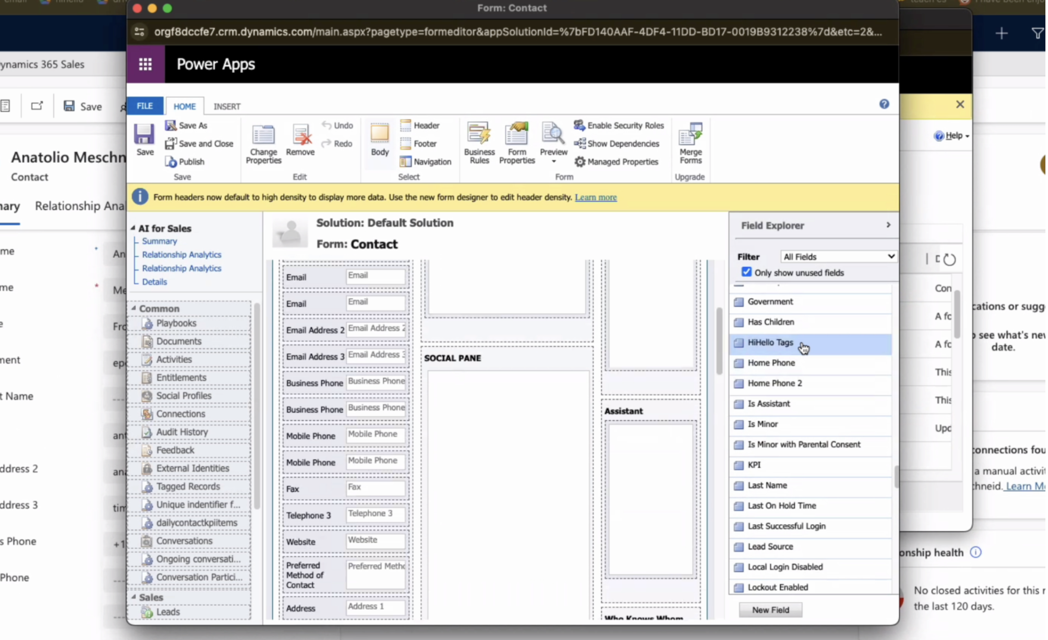Click the Fax input field on form
The image size is (1048, 640).
(x=376, y=488)
